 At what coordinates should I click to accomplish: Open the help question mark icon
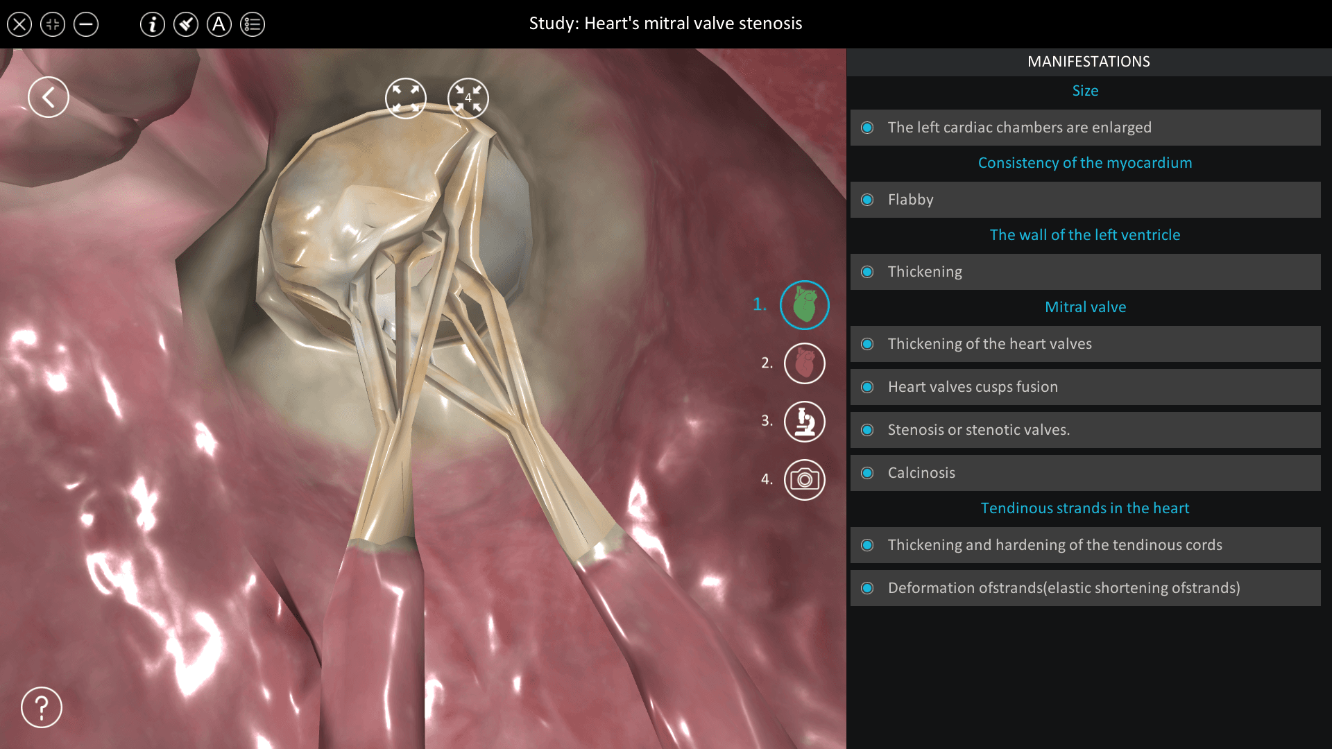point(42,707)
